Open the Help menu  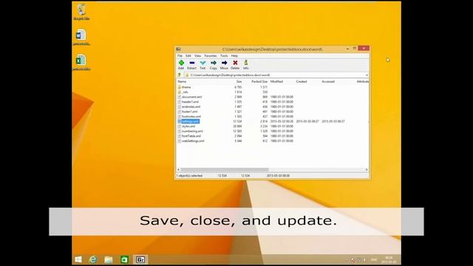[234, 56]
